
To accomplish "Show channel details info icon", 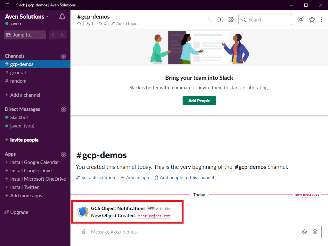I will [x=220, y=20].
